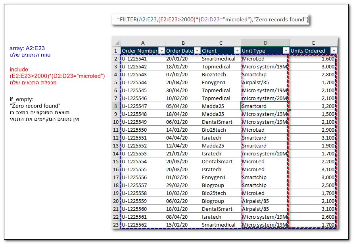Select row 17 header
Screen dimensions: 353x244
pos(116,177)
